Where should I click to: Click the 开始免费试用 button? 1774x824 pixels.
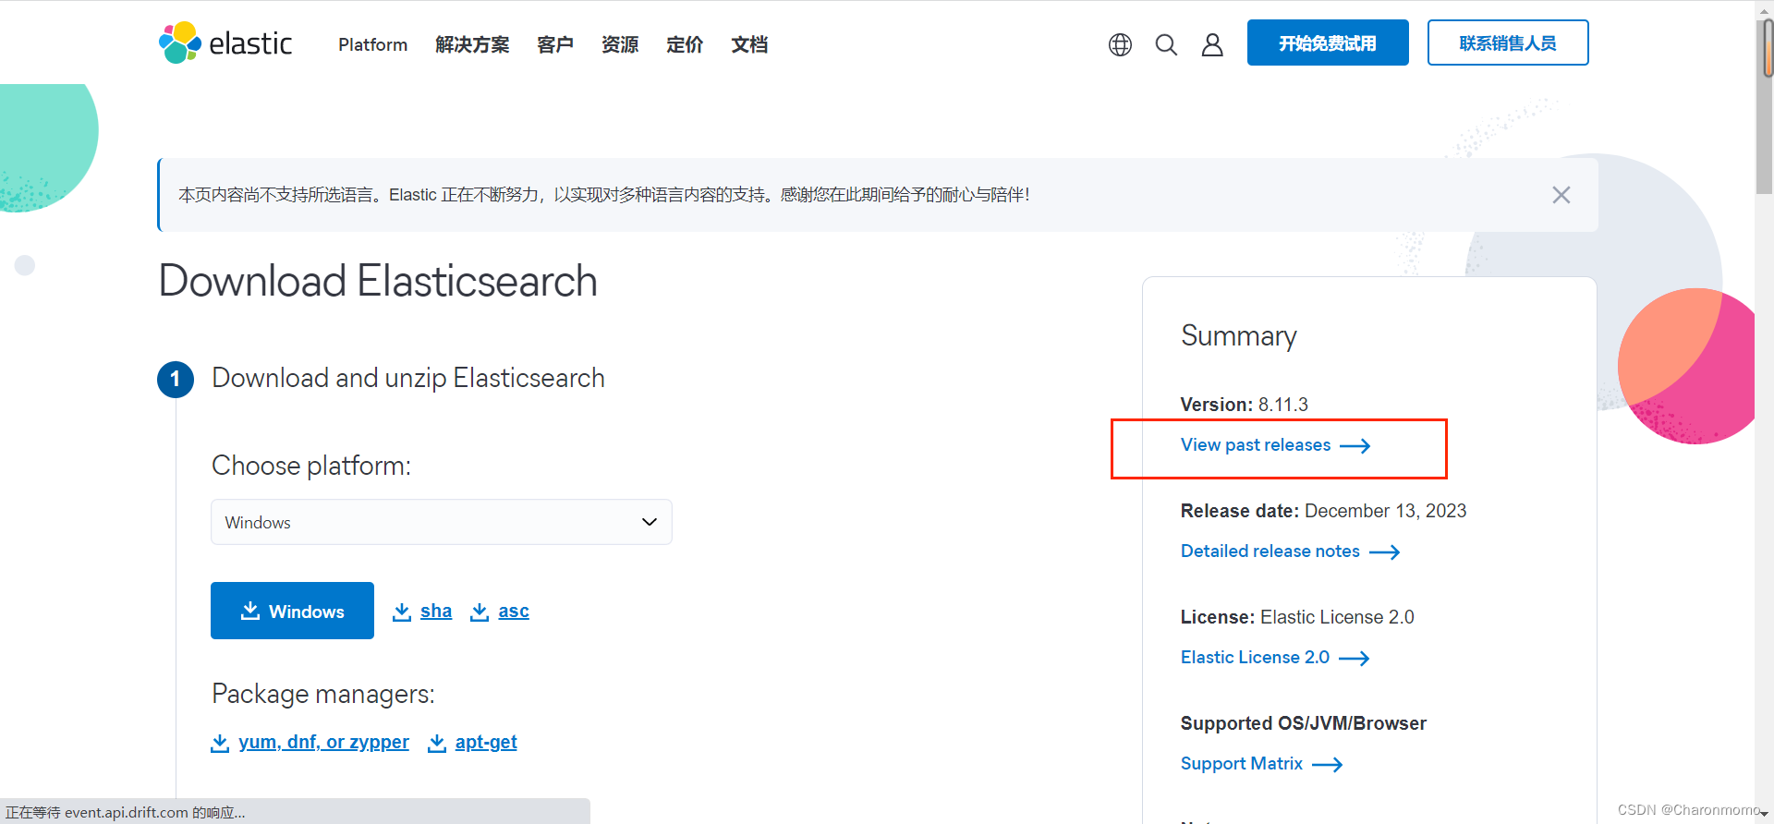pos(1328,42)
